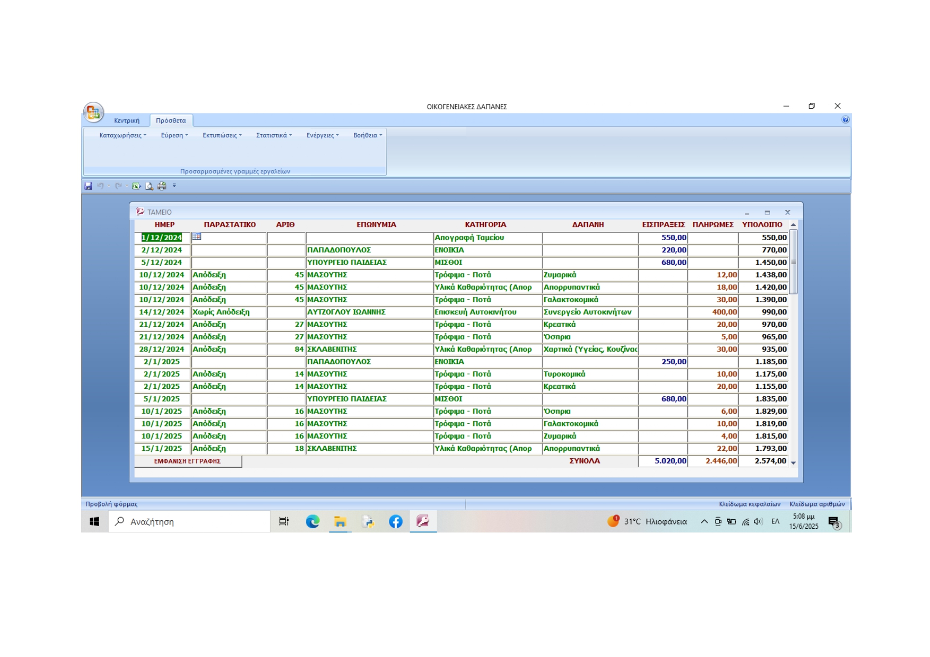This screenshot has width=930, height=657.
Task: Show hidden system tray icons
Action: coord(704,522)
